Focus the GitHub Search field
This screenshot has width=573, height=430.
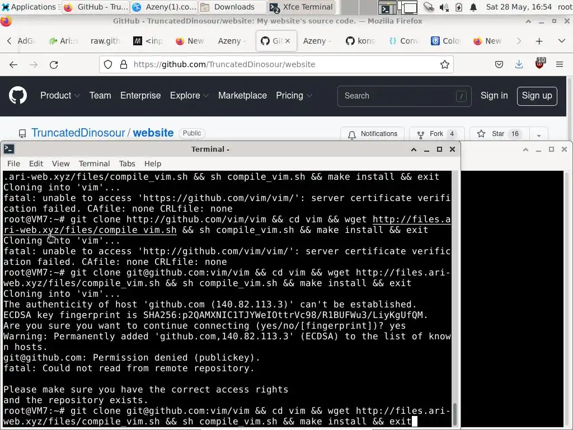[x=404, y=96]
